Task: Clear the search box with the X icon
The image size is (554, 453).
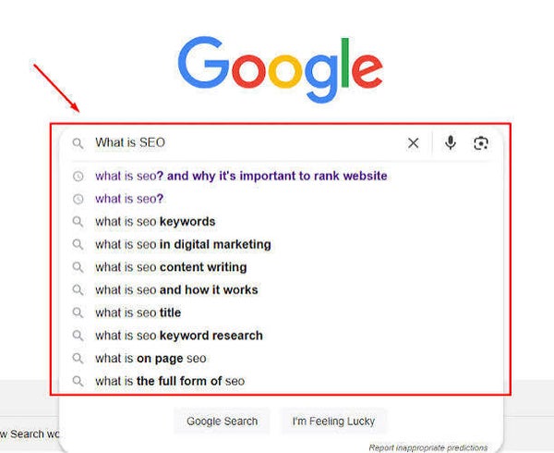Action: coord(413,143)
